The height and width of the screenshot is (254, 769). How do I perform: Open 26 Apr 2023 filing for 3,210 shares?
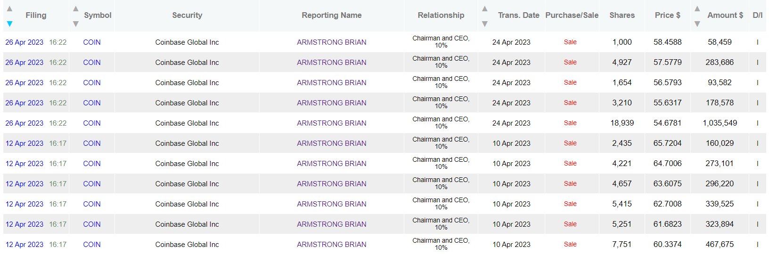(24, 103)
